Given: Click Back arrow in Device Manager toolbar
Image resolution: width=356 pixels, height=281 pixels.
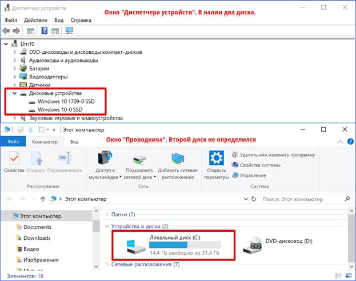Looking at the screenshot, I should (6, 31).
